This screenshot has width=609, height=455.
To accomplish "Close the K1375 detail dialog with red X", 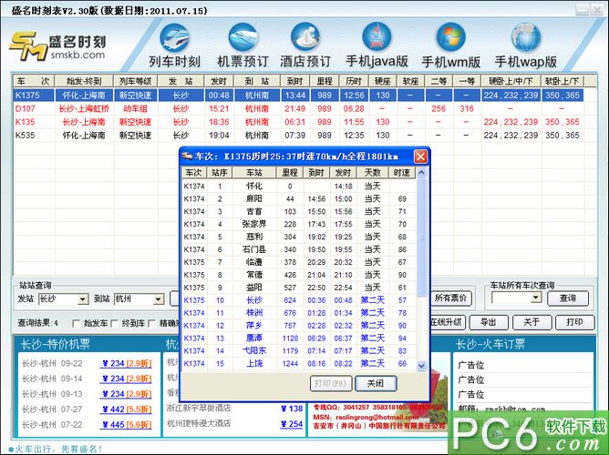I will point(420,157).
